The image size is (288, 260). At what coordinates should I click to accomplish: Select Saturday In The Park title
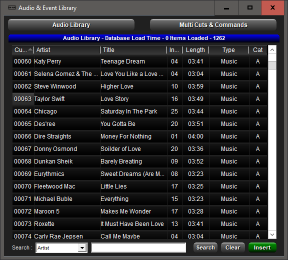133,111
